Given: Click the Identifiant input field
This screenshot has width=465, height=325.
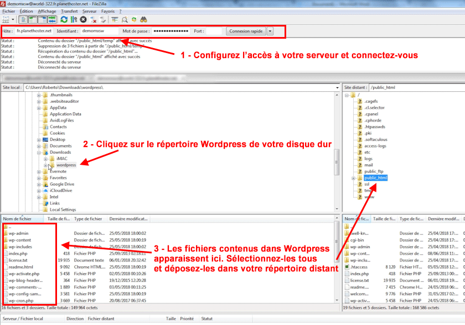Looking at the screenshot, I should (x=99, y=31).
